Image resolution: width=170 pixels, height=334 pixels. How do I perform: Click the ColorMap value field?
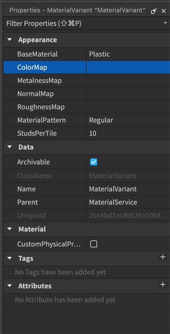(128, 67)
